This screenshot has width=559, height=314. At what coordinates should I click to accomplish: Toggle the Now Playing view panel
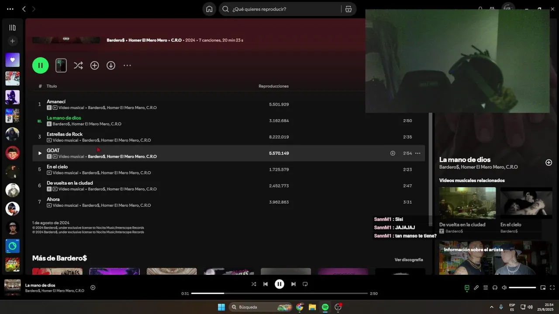click(467, 287)
